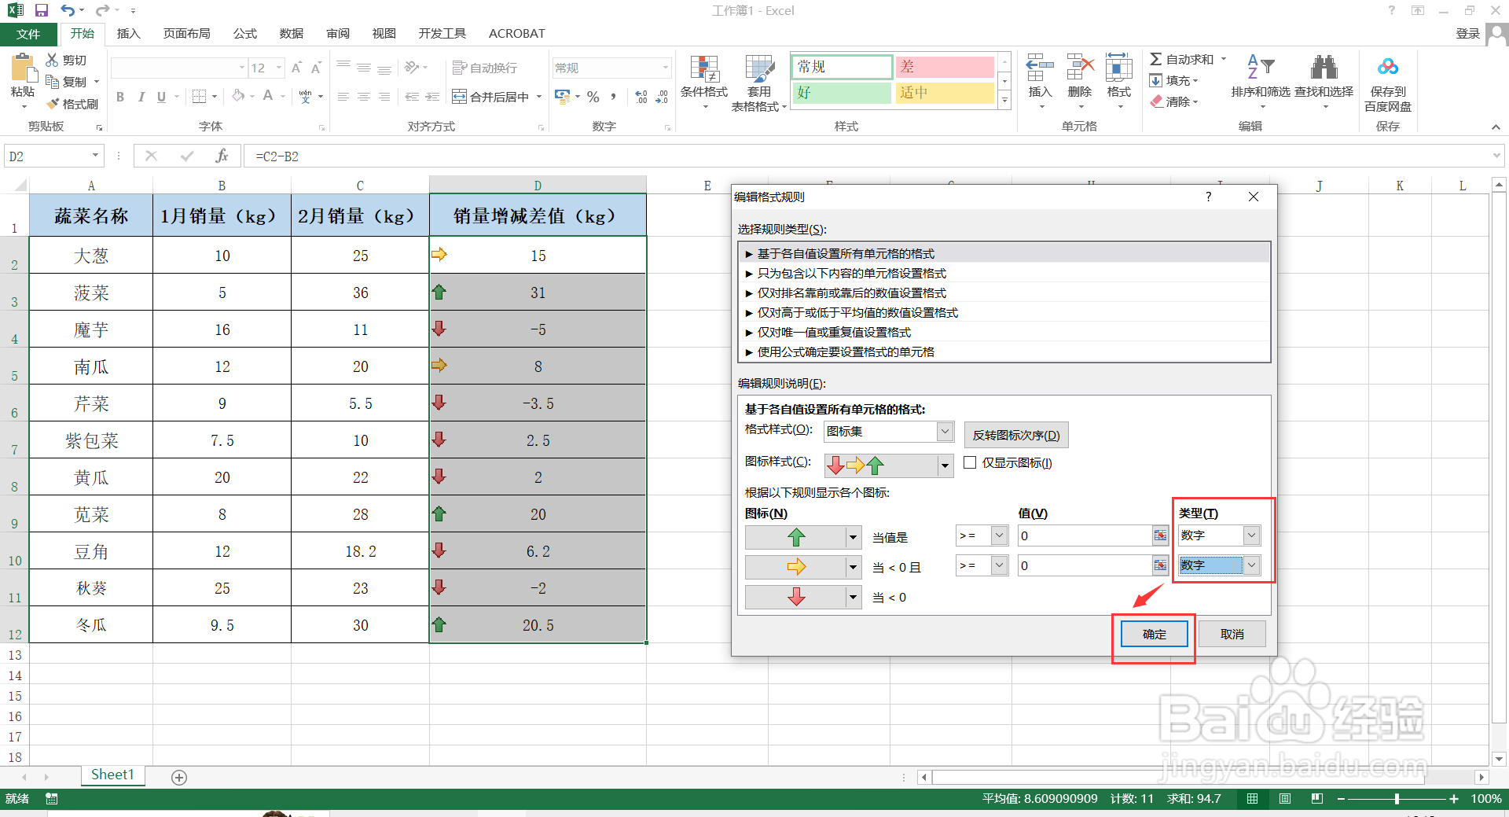Click the Format Painter (格式刷) icon

coord(53,104)
